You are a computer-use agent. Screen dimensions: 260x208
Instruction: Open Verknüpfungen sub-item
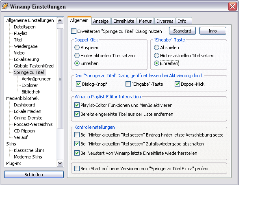click(37, 79)
